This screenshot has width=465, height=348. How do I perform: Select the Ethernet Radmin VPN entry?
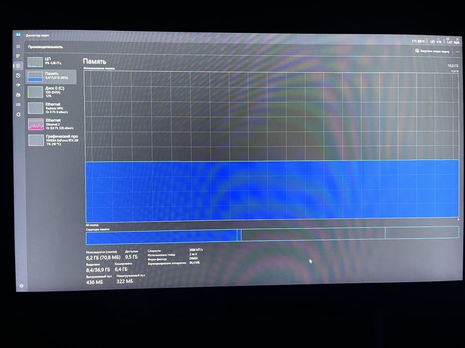click(x=52, y=108)
